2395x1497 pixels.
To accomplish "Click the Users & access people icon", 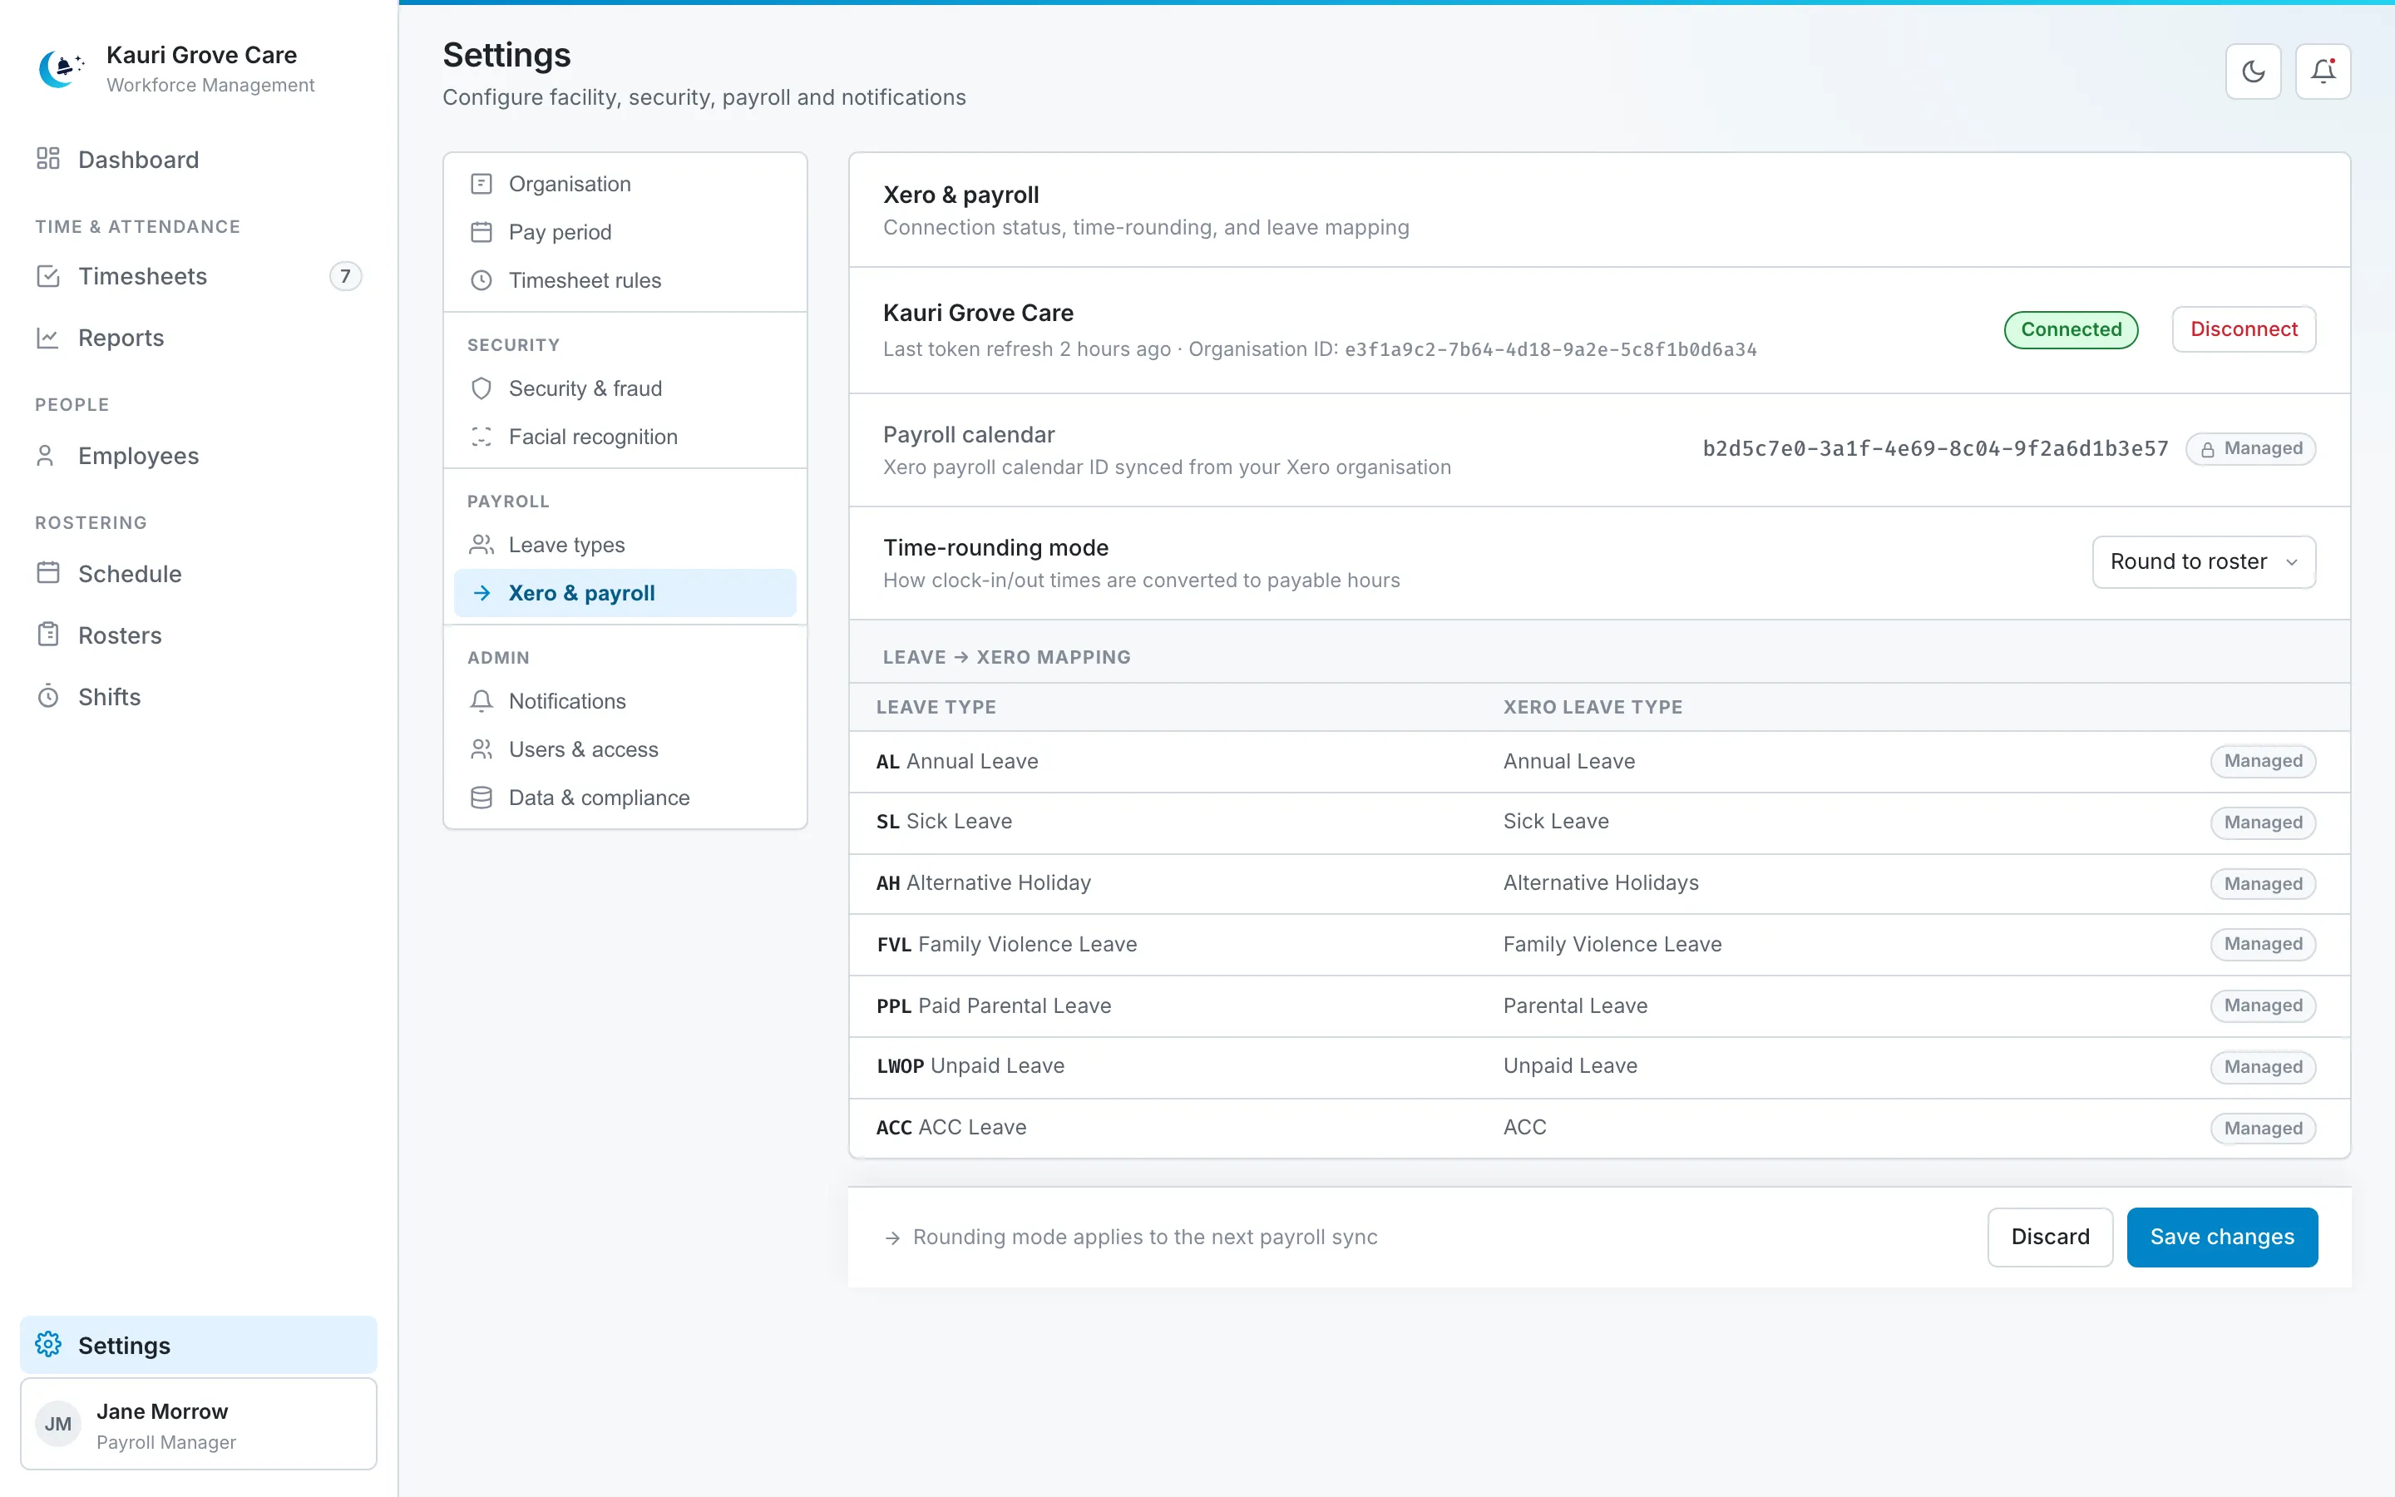I will click(481, 749).
